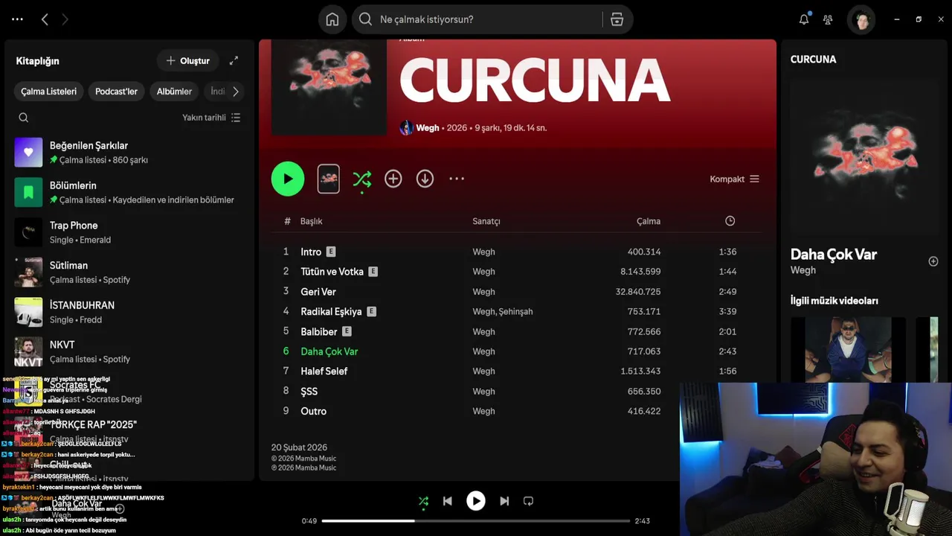
Task: Select the Balbiber track
Action: [319, 331]
